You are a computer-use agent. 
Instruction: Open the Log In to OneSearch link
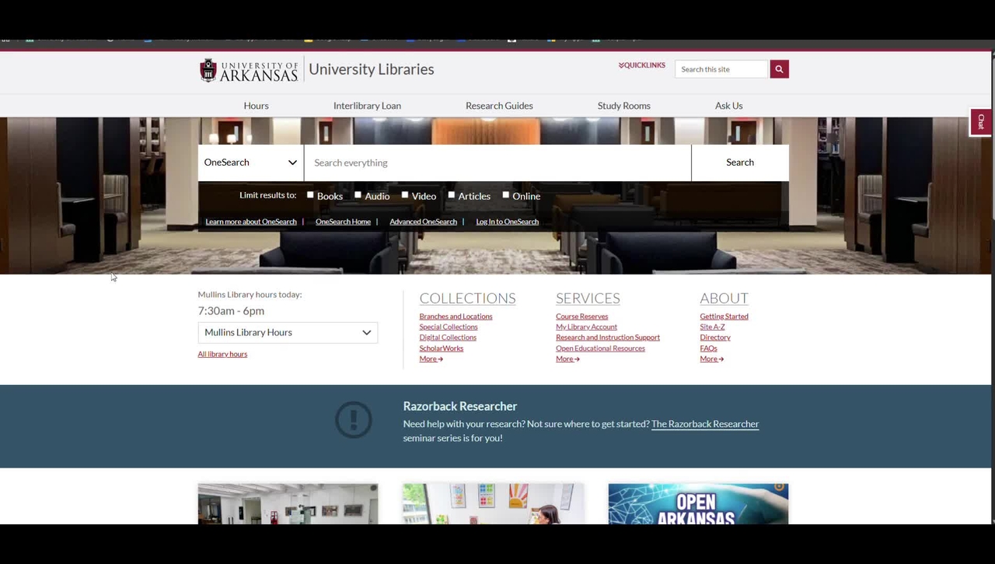[x=507, y=222]
